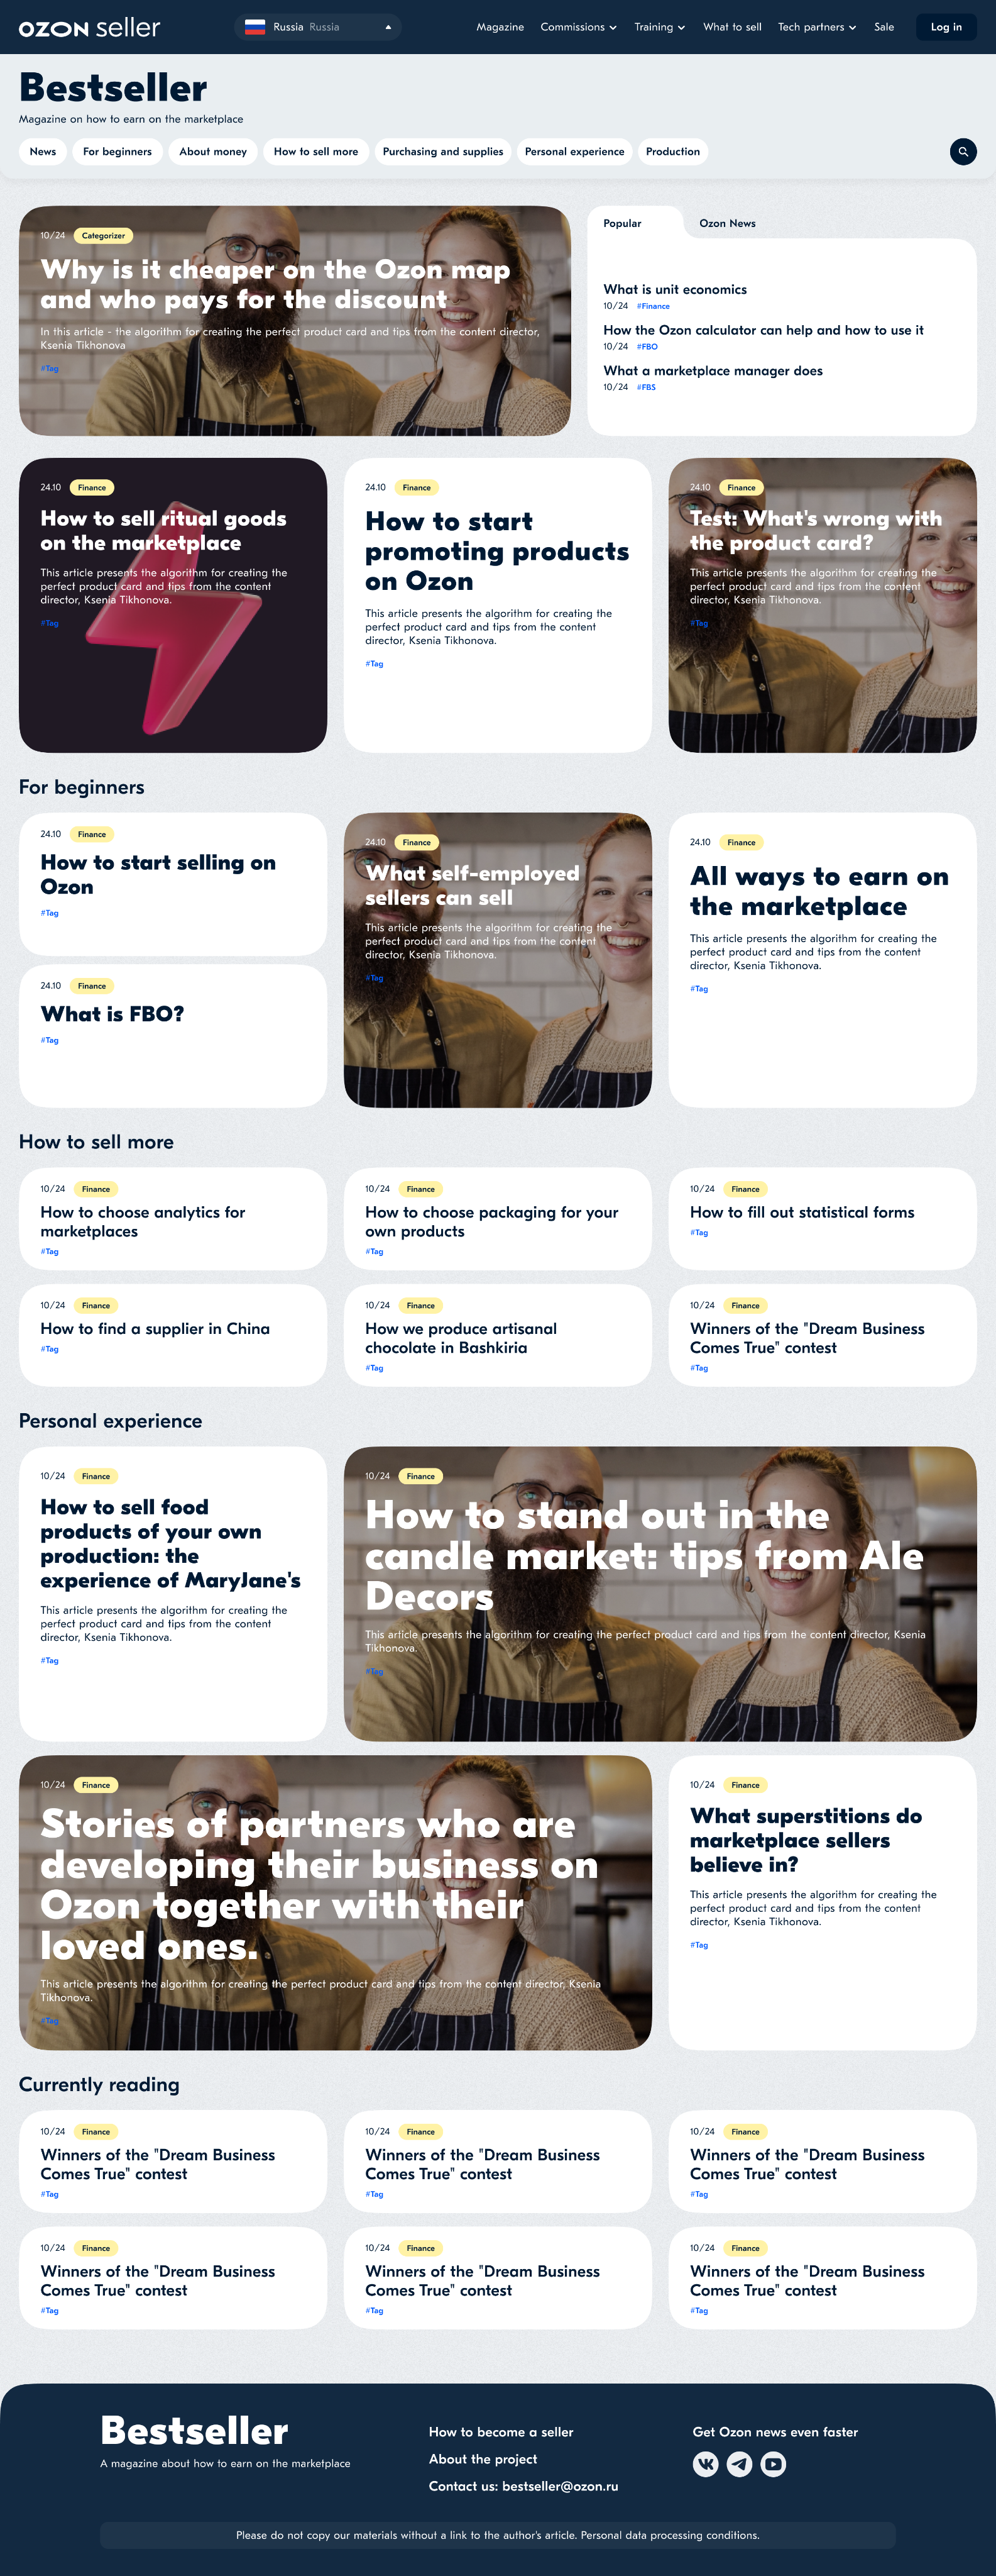Open the VK social icon in footer

click(x=705, y=2463)
